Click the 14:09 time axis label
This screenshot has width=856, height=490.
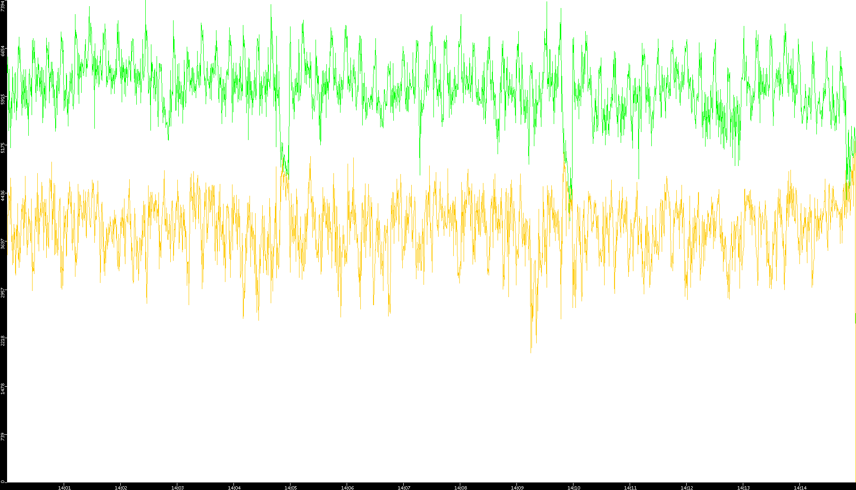point(517,488)
